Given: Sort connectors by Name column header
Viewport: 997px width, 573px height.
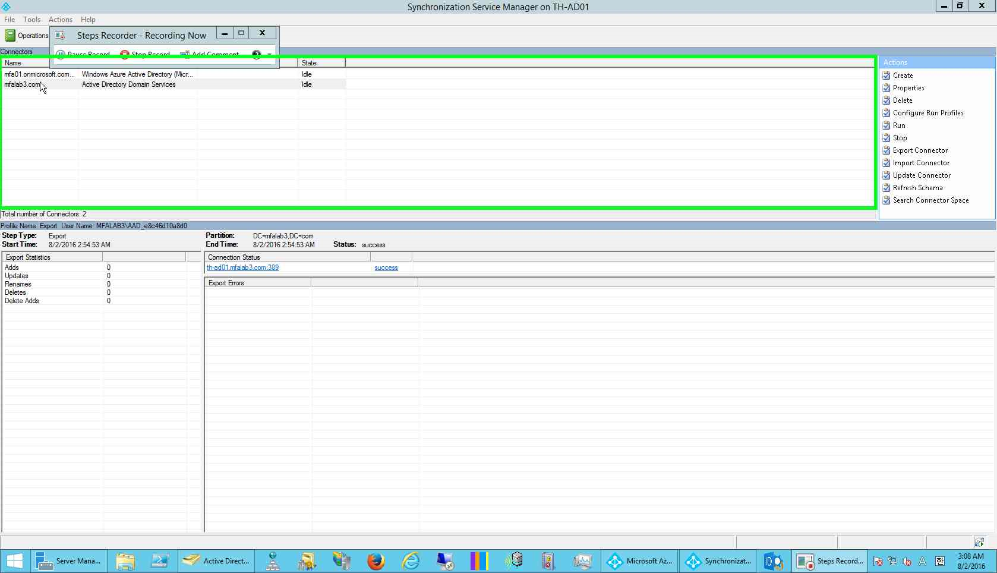Looking at the screenshot, I should point(26,63).
